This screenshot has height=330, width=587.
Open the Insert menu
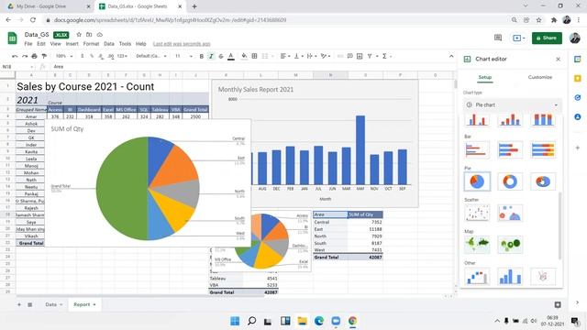point(72,44)
